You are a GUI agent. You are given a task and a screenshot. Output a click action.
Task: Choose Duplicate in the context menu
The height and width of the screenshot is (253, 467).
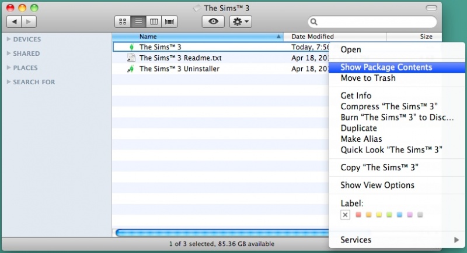tap(397, 128)
